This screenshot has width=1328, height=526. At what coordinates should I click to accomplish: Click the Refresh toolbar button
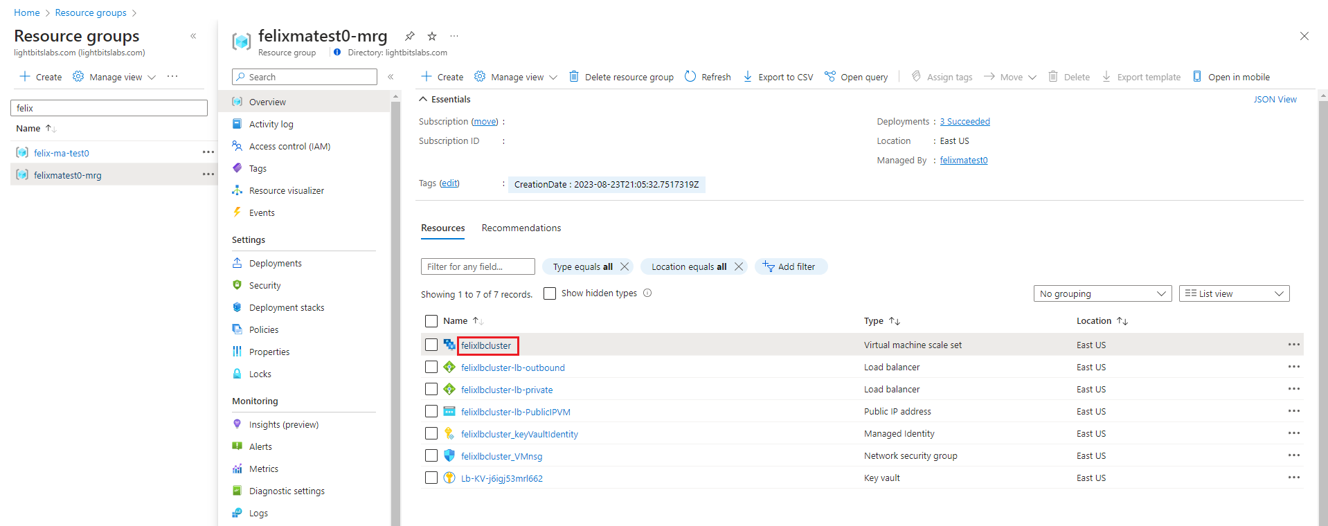[x=708, y=77]
